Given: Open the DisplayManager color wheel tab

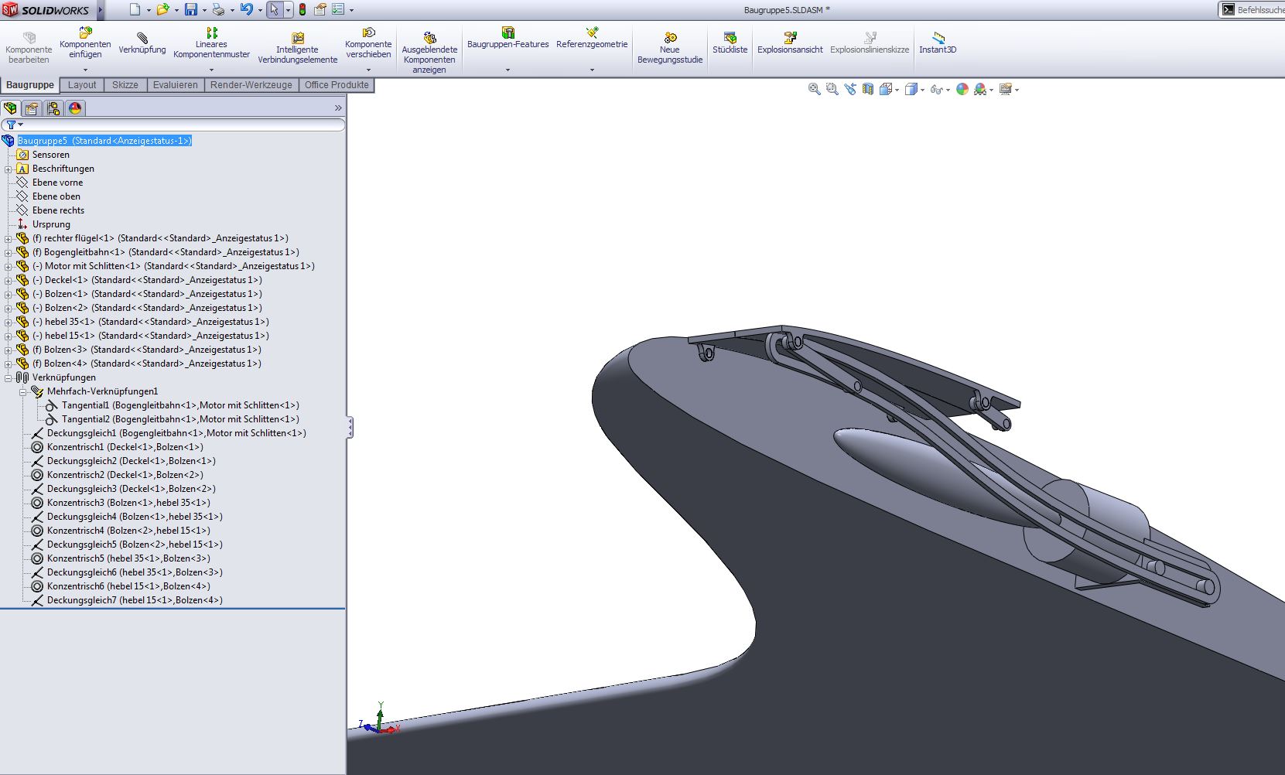Looking at the screenshot, I should point(75,108).
